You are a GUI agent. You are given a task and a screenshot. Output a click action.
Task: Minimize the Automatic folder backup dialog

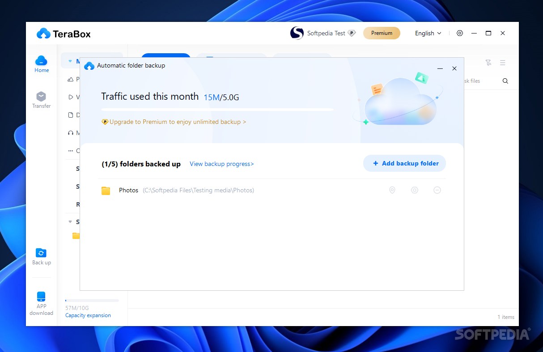pos(440,68)
